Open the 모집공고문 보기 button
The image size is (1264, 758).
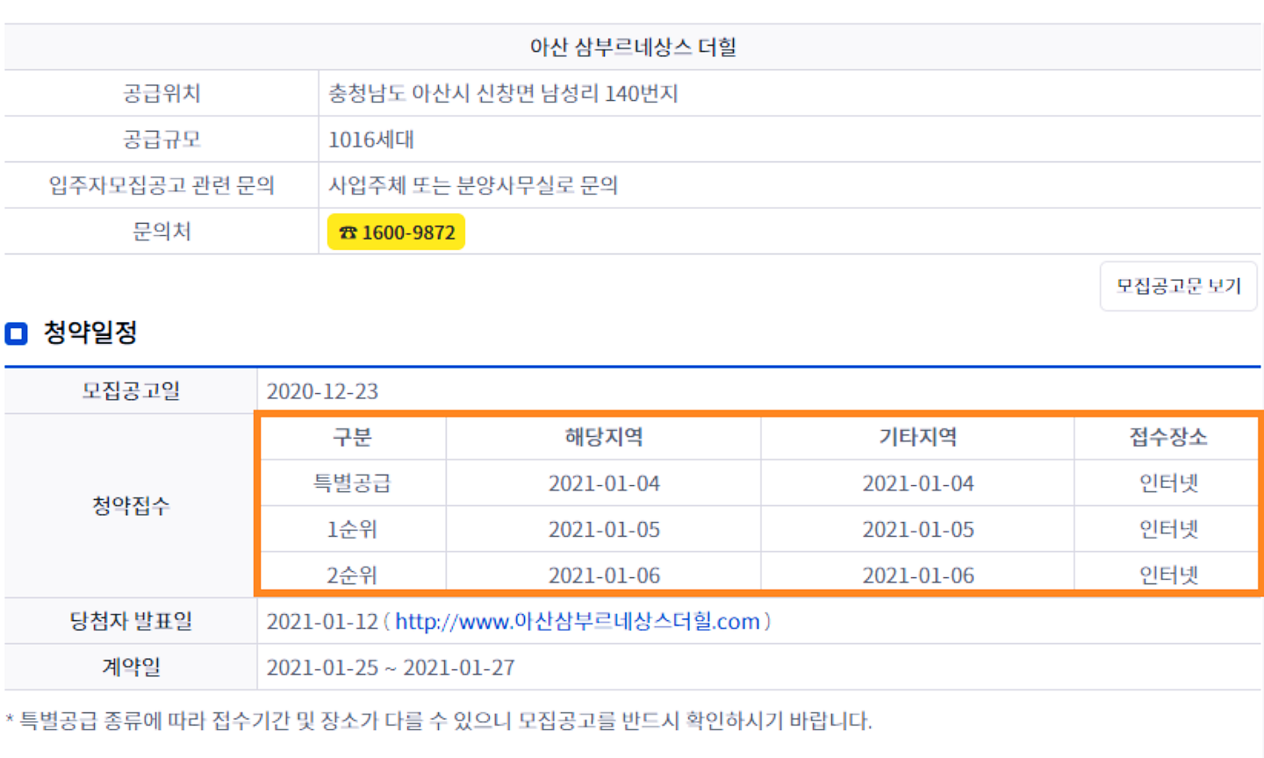(x=1178, y=286)
